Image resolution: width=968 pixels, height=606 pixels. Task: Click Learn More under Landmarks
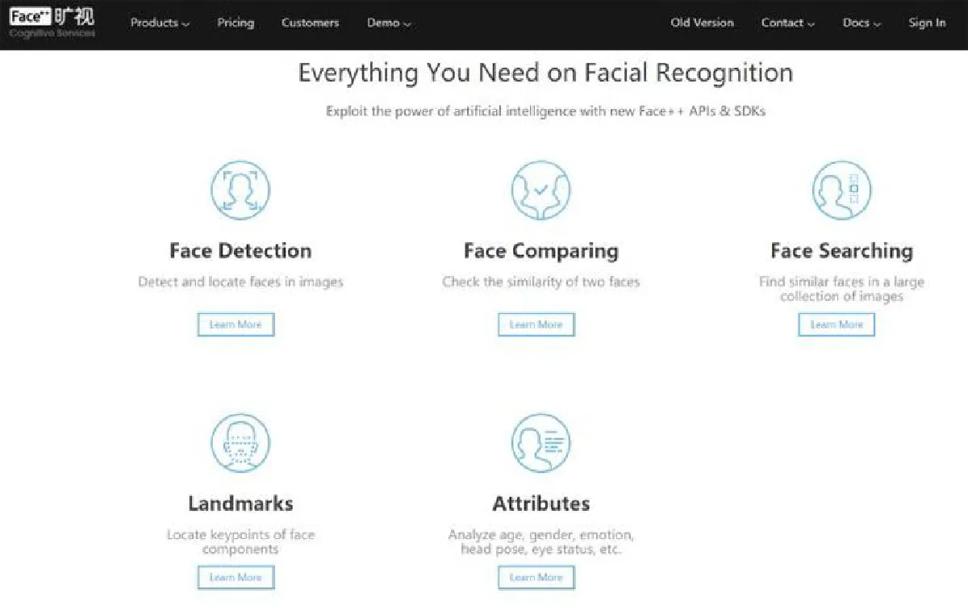(x=236, y=578)
